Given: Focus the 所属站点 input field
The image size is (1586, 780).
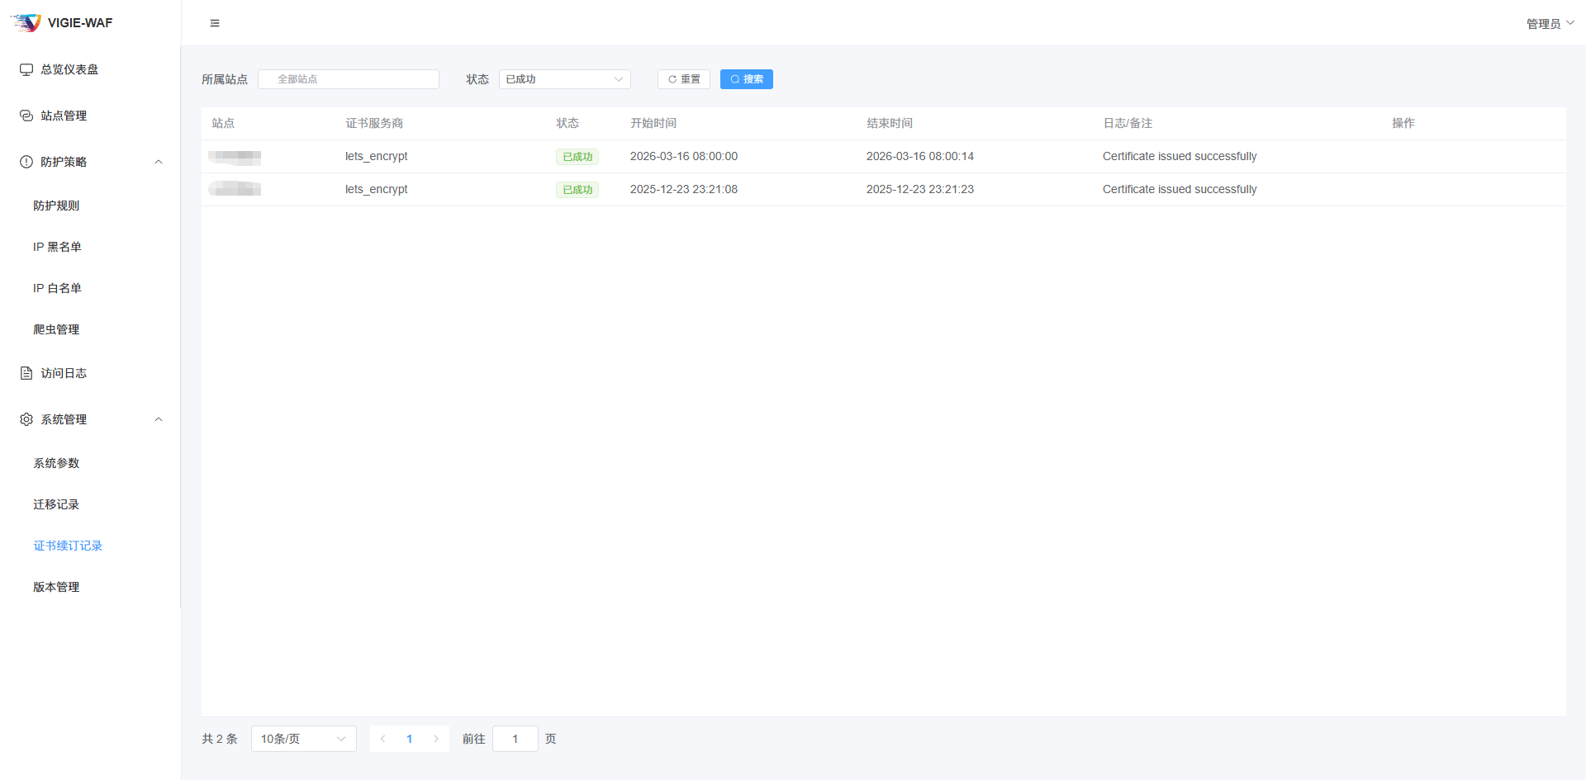Looking at the screenshot, I should (349, 79).
